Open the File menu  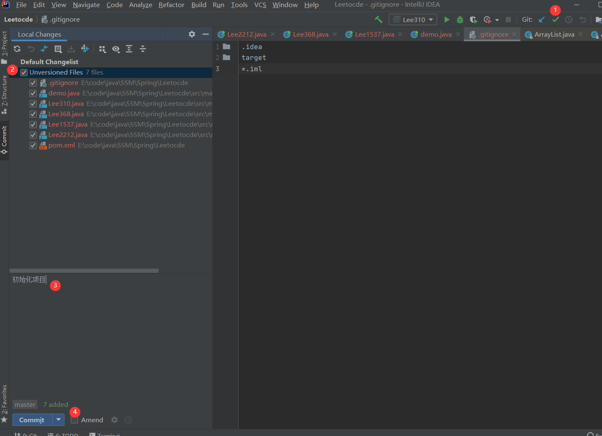coord(21,5)
